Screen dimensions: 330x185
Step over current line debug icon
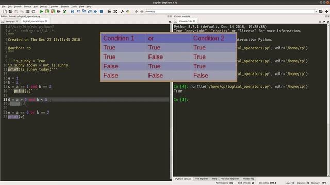coord(78,11)
